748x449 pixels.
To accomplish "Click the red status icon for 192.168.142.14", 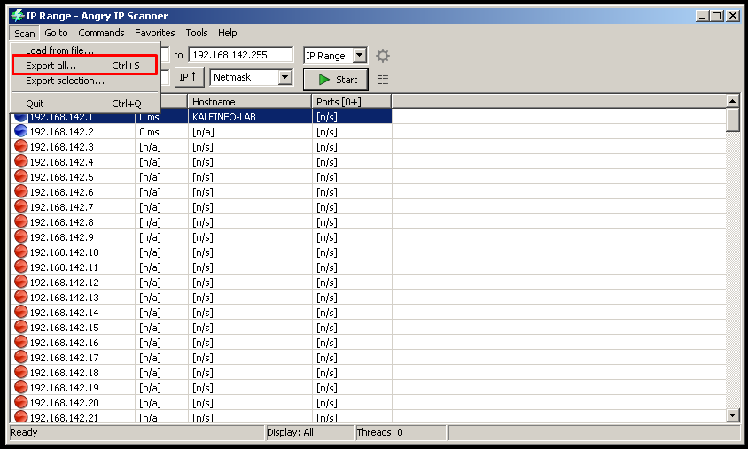I will (20, 313).
